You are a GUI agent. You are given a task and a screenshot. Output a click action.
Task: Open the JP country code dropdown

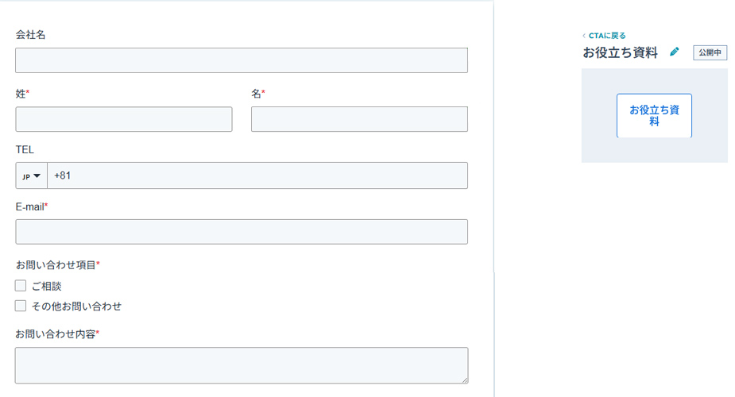pyautogui.click(x=32, y=175)
